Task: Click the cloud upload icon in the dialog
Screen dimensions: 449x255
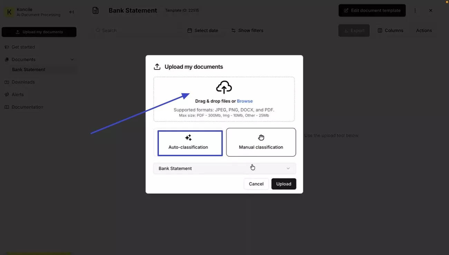Action: tap(224, 87)
